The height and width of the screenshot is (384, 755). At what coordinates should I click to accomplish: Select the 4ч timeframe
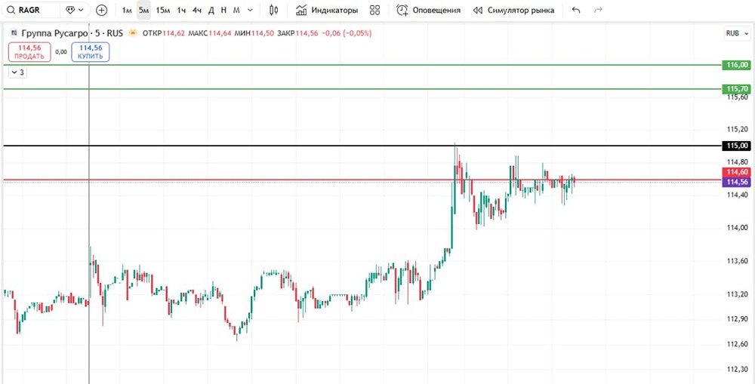click(196, 10)
